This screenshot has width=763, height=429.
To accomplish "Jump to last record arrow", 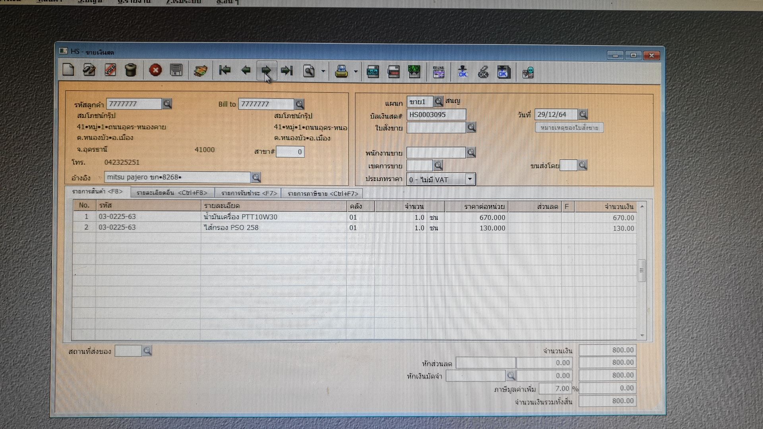I will point(287,71).
